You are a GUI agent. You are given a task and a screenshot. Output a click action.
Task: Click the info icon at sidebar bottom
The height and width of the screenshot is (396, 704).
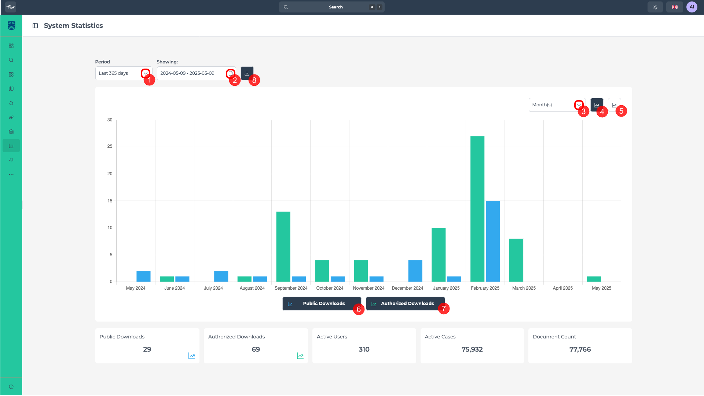coord(11,387)
